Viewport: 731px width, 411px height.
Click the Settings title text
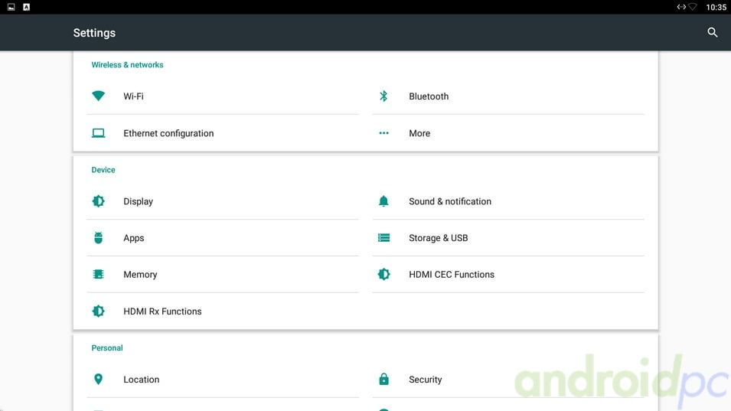pyautogui.click(x=94, y=33)
